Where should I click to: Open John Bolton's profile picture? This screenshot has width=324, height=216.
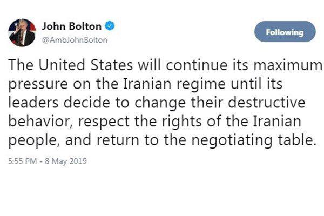point(22,33)
